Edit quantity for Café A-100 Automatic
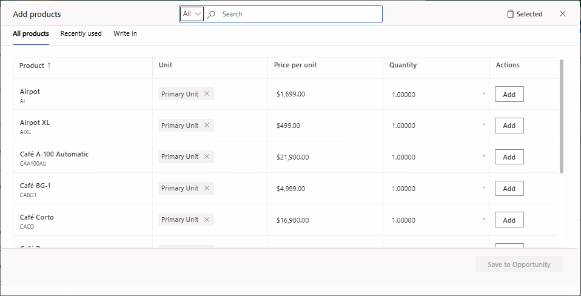581x296 pixels. click(435, 157)
